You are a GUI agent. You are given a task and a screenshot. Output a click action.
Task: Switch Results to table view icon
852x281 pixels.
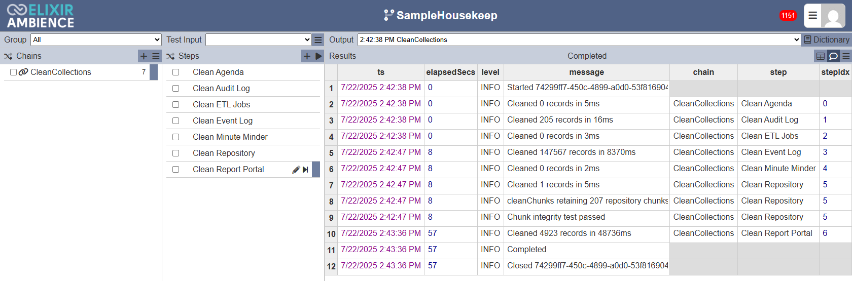pos(821,56)
